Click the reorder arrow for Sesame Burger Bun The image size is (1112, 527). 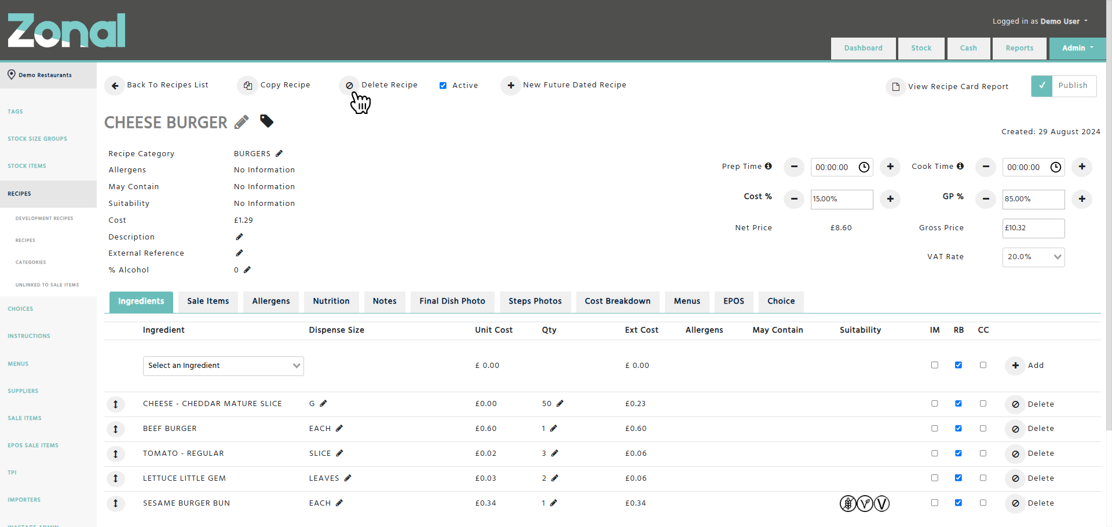click(x=116, y=503)
